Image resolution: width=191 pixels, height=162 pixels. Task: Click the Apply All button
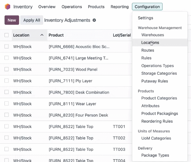click(x=32, y=20)
